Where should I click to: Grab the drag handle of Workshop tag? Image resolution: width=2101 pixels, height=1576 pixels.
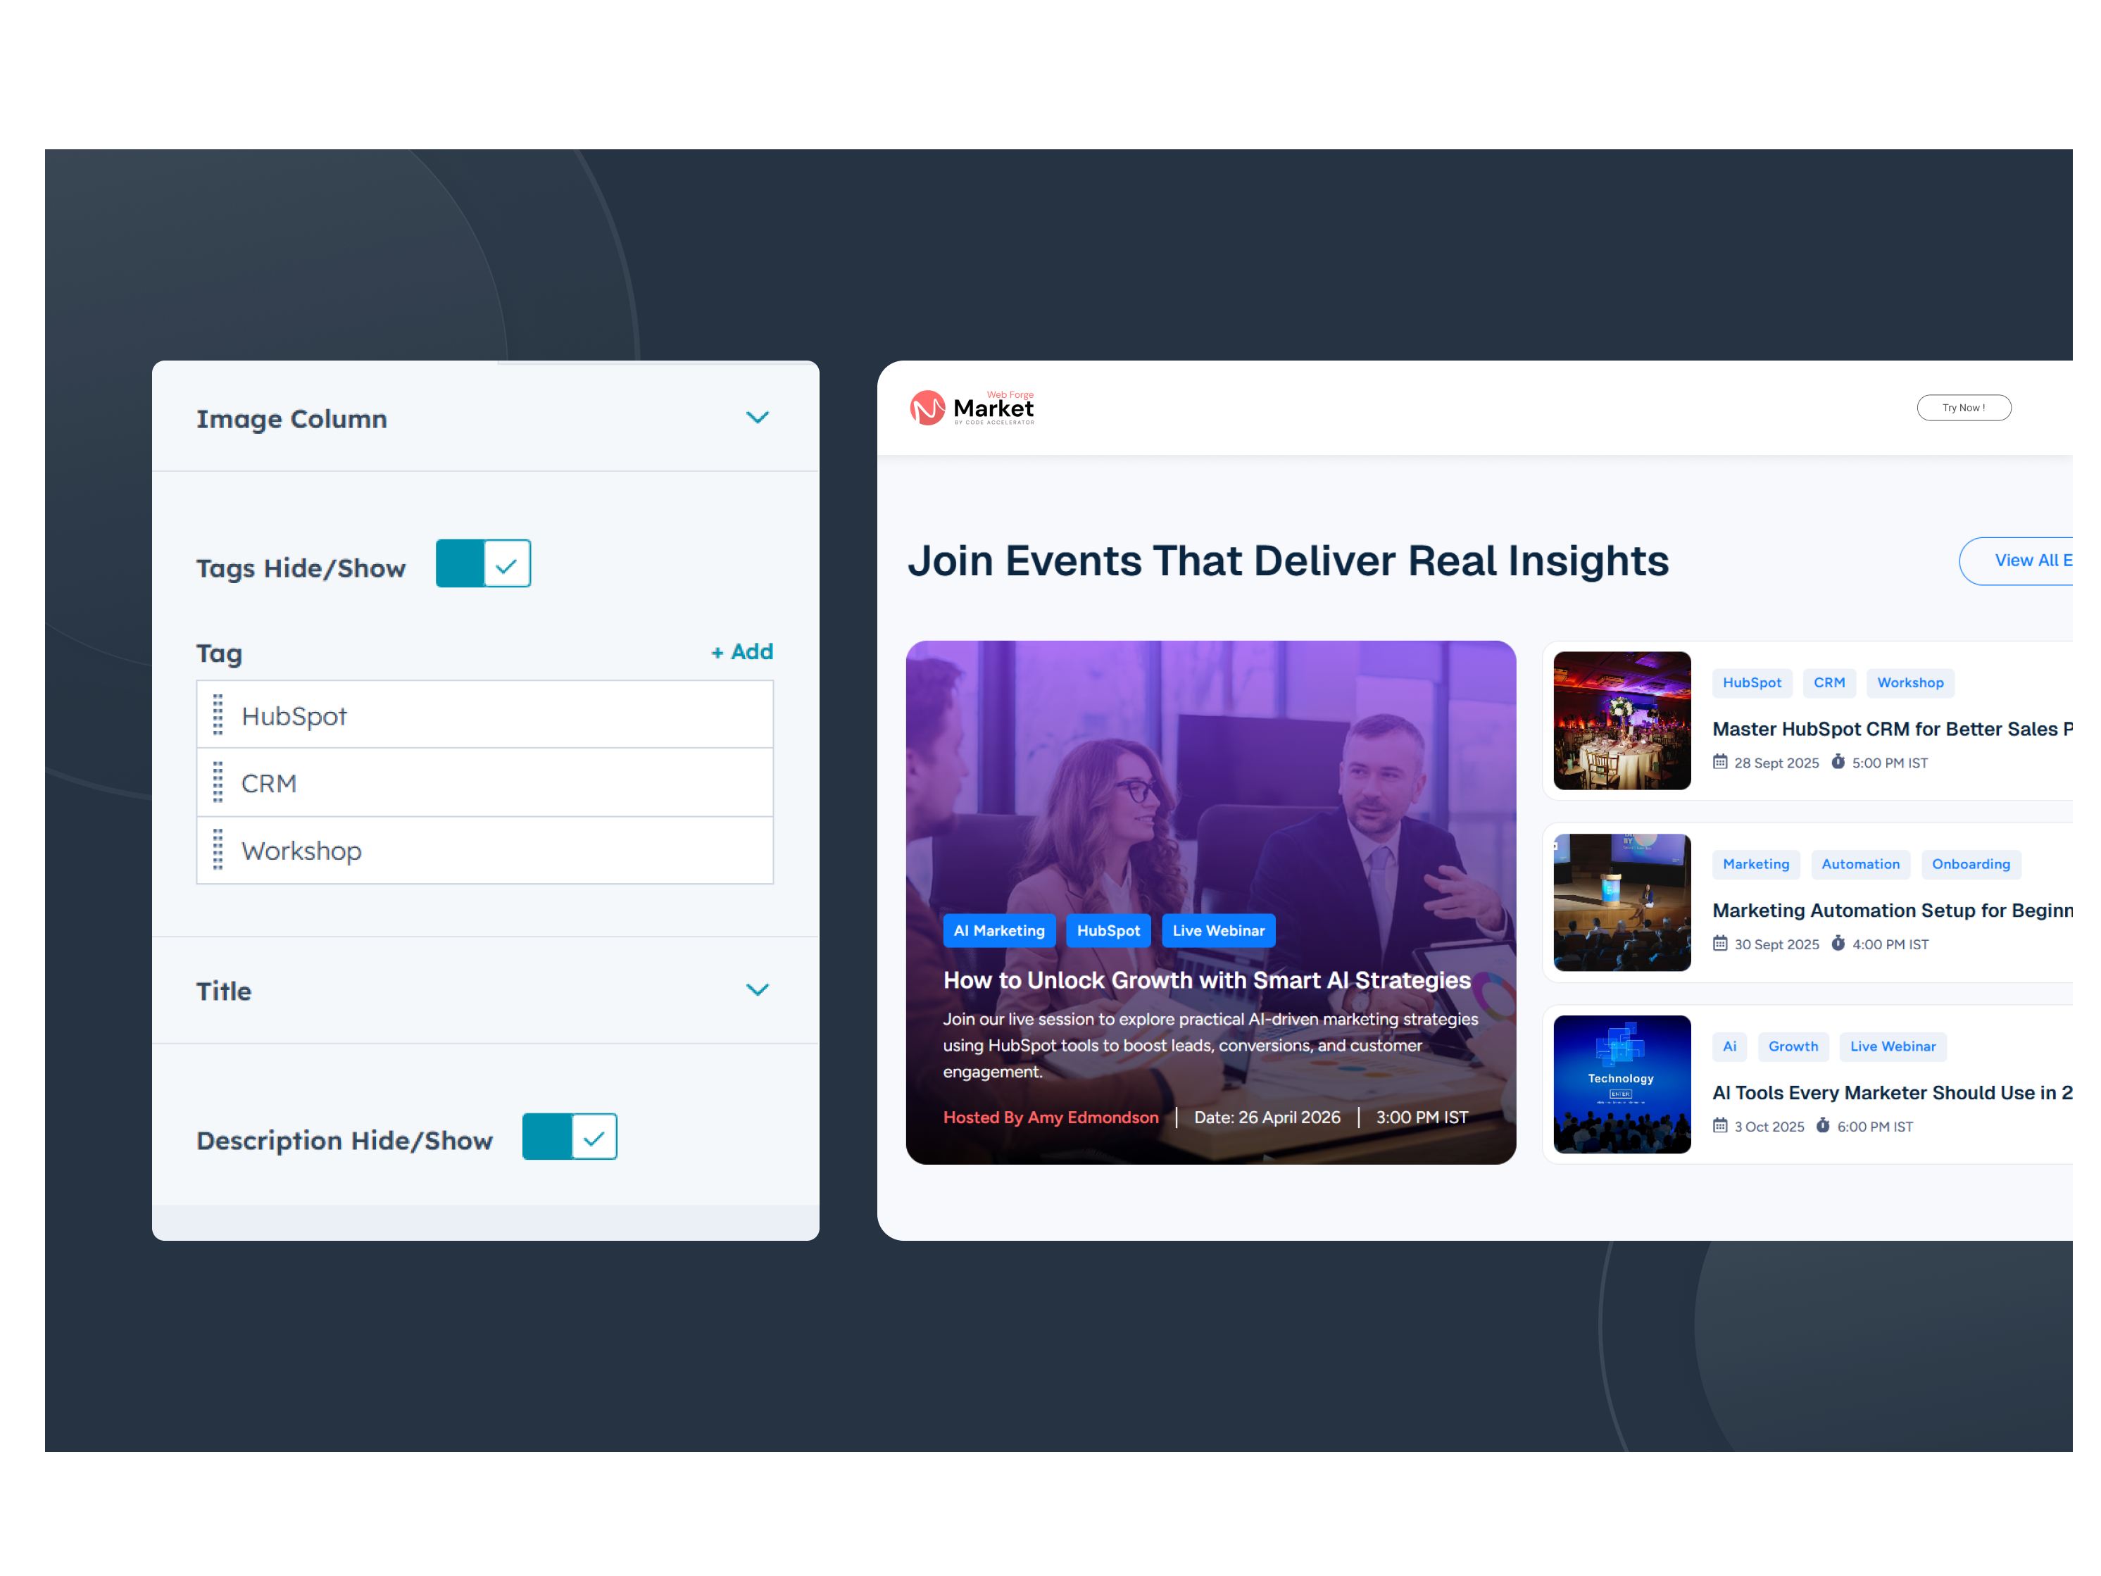coord(218,849)
